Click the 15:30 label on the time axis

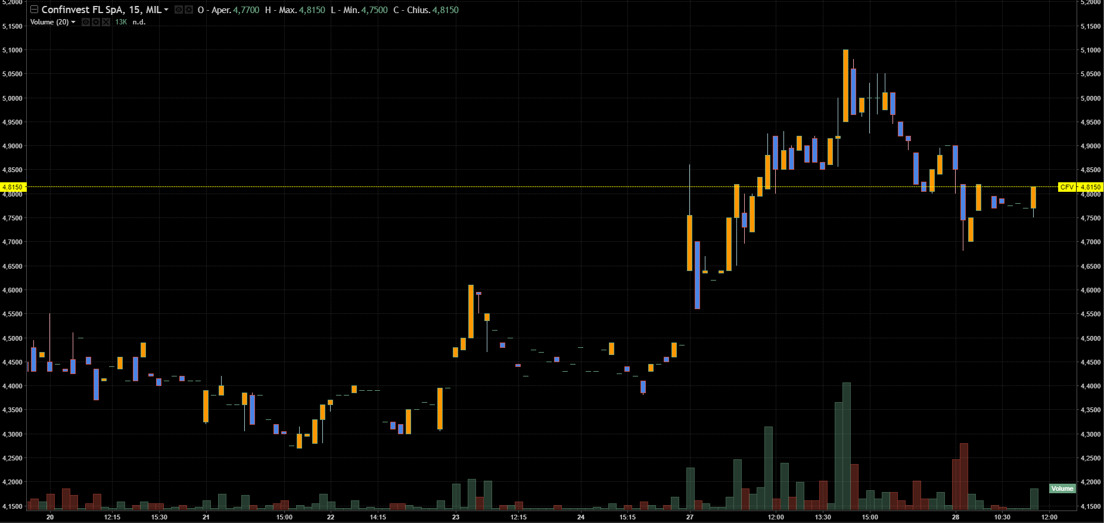159,517
